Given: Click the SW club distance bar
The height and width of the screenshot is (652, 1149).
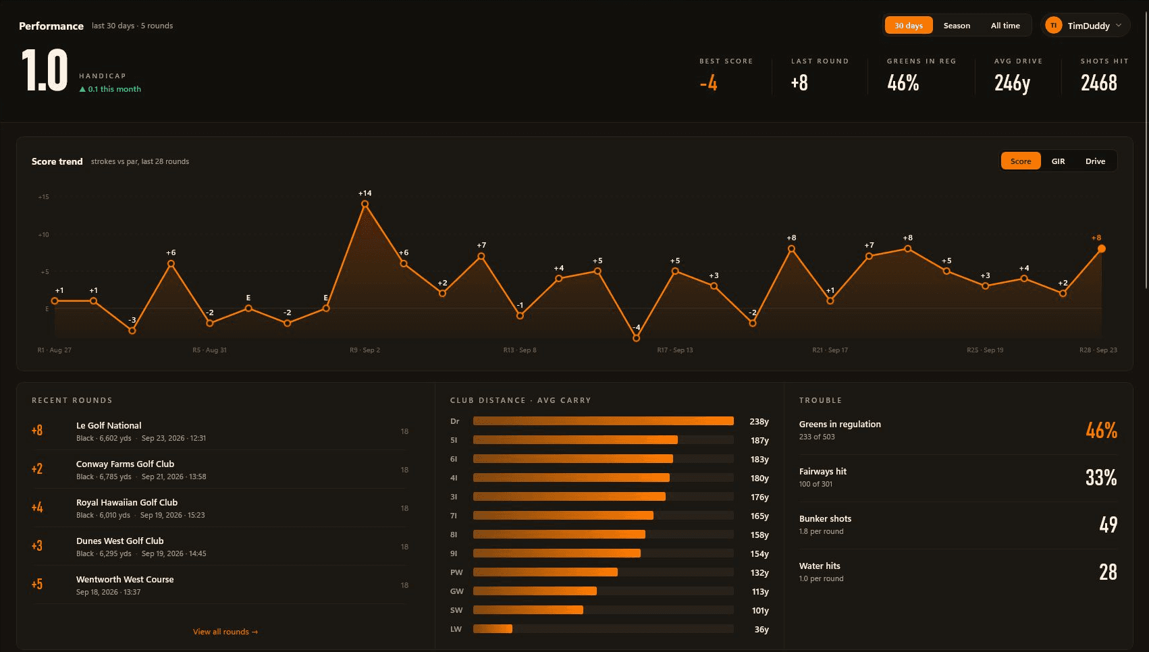Looking at the screenshot, I should [x=528, y=610].
